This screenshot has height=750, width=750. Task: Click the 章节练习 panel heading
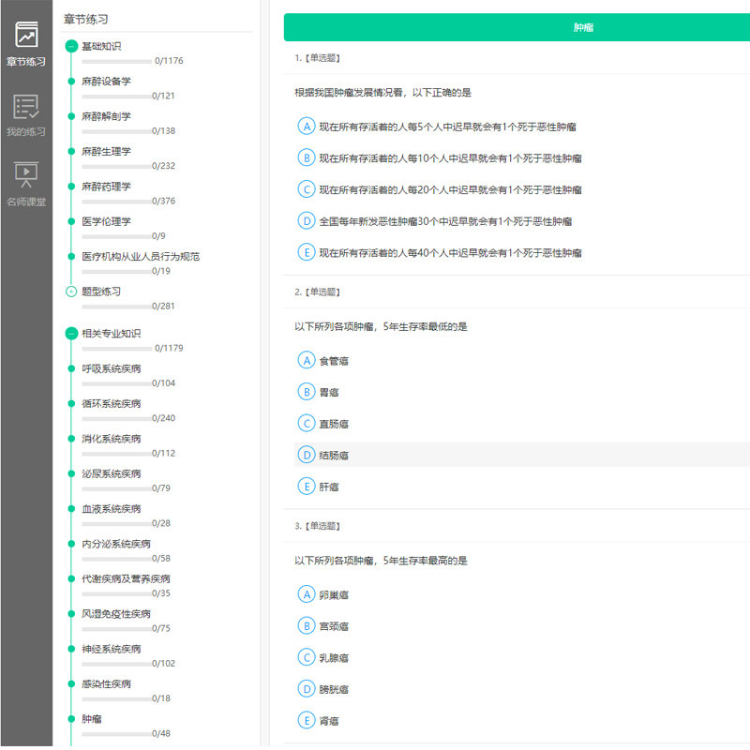click(x=86, y=19)
